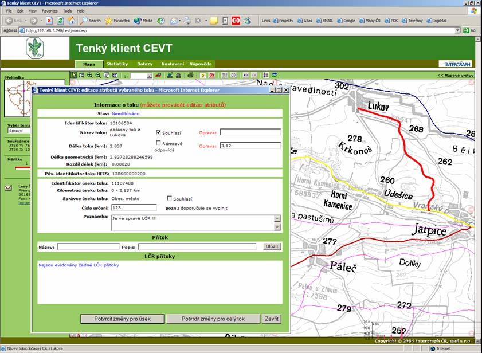Click the address bar URL field
Image resolution: width=482 pixels, height=353 pixels.
(237, 30)
